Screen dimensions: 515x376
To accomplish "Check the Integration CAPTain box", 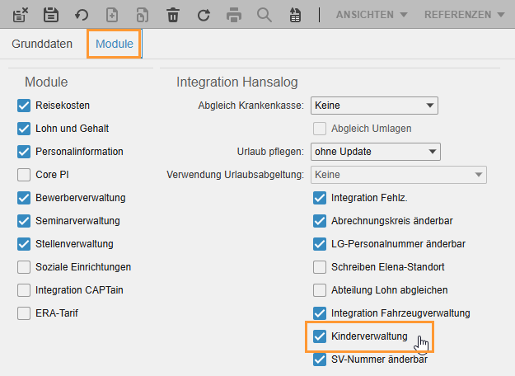I will (x=24, y=290).
